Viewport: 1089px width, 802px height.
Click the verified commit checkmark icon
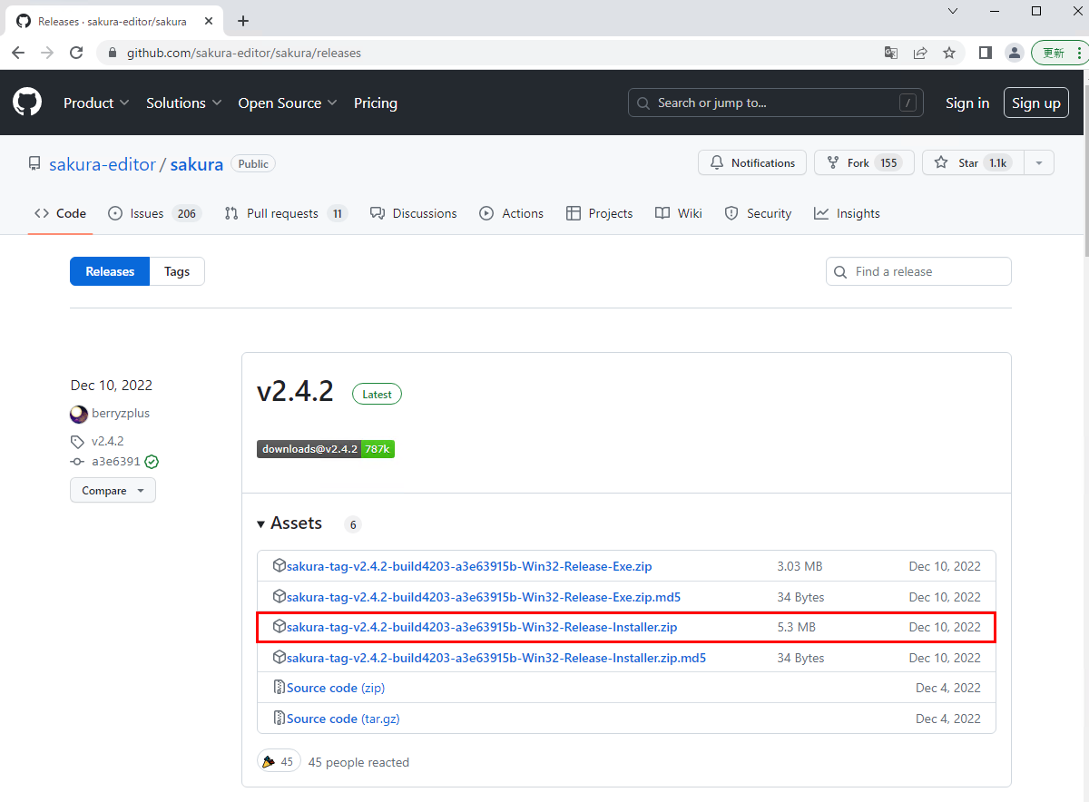click(152, 462)
